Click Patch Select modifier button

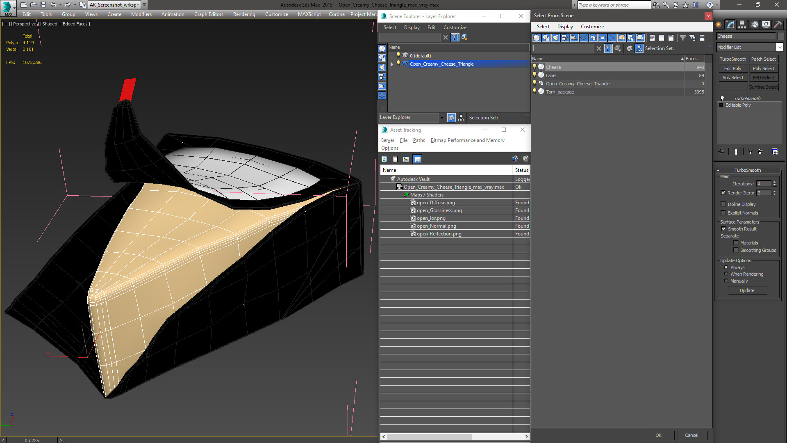[763, 59]
